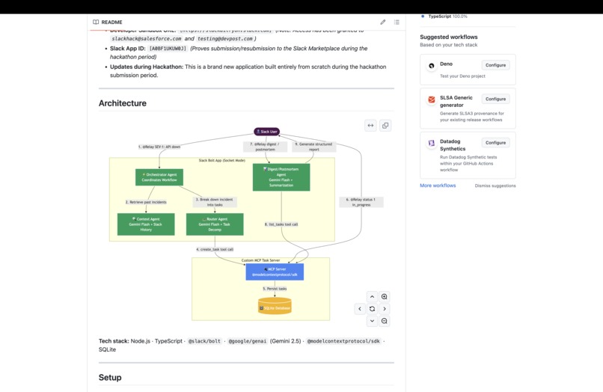Click the '1. @Relay SEV-1: API down' label
Viewport: 603px width, 392px height.
pyautogui.click(x=159, y=147)
